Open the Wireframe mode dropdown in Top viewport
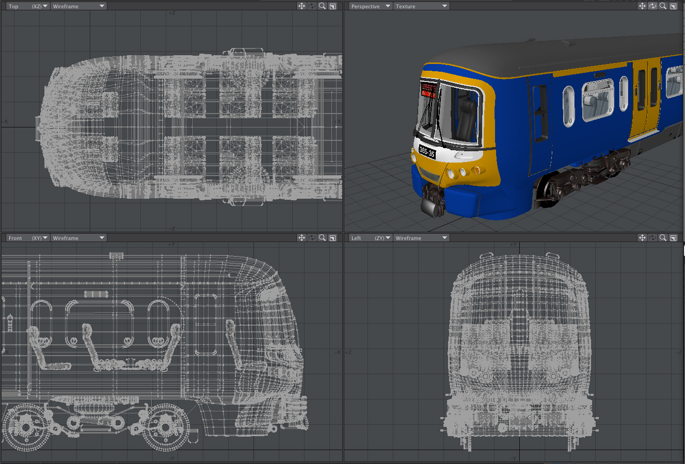This screenshot has height=464, width=685. 78,6
